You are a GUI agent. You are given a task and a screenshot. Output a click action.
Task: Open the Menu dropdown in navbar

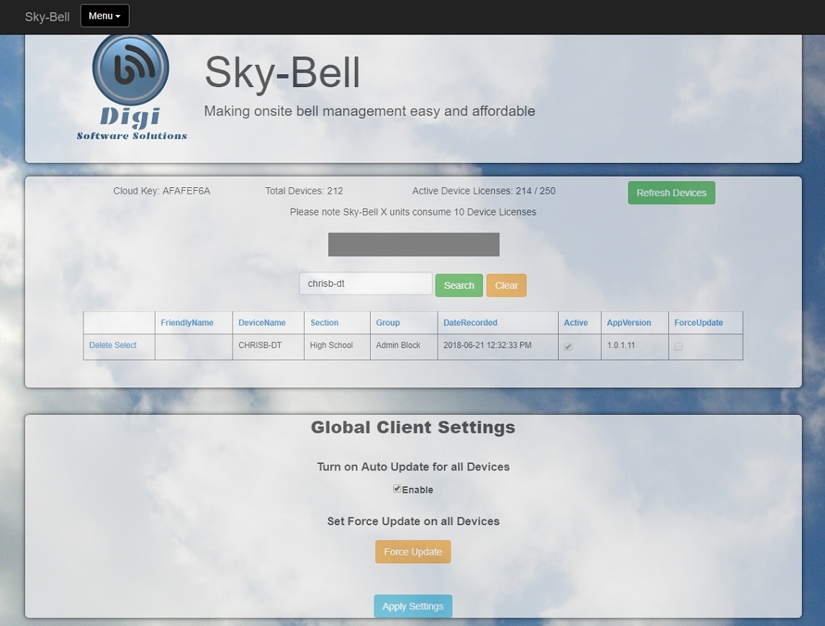tap(104, 16)
